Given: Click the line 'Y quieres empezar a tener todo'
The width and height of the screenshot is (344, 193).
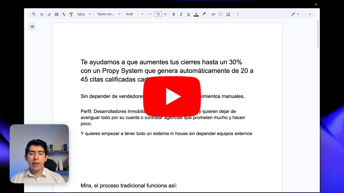Looking at the screenshot, I should [x=166, y=134].
